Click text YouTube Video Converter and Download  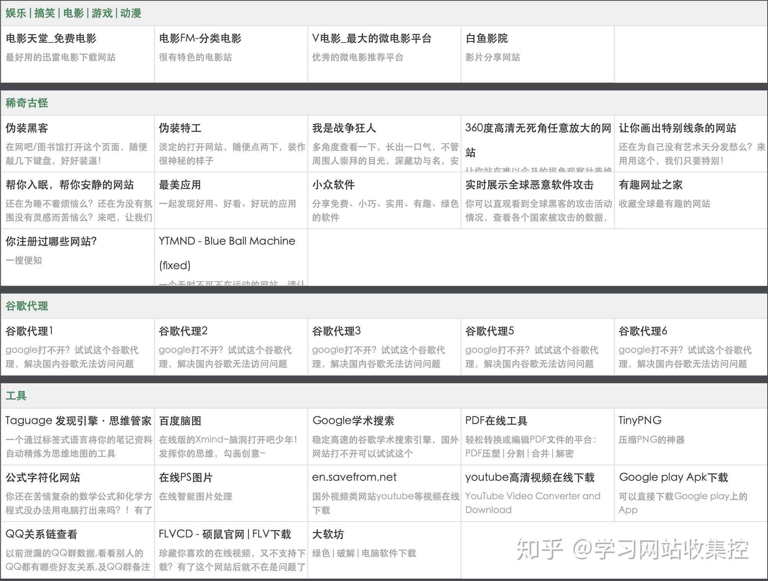[533, 503]
